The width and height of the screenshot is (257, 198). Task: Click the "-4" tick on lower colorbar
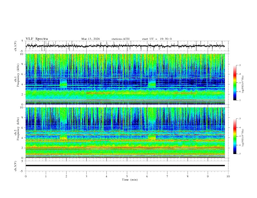pyautogui.click(x=239, y=127)
